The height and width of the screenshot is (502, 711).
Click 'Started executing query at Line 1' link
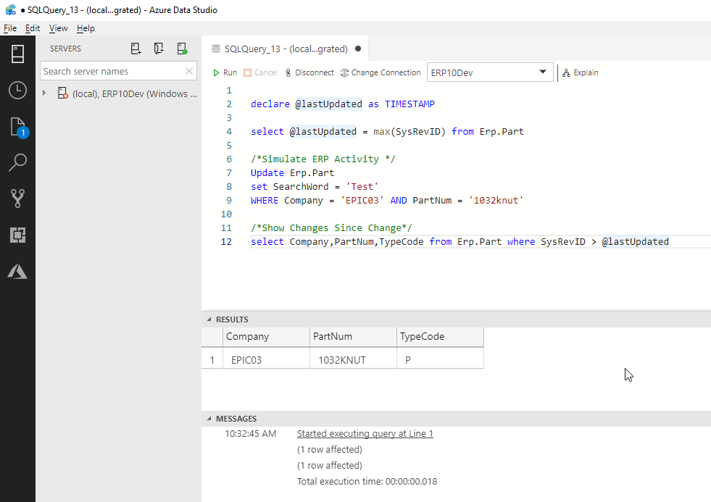(365, 434)
